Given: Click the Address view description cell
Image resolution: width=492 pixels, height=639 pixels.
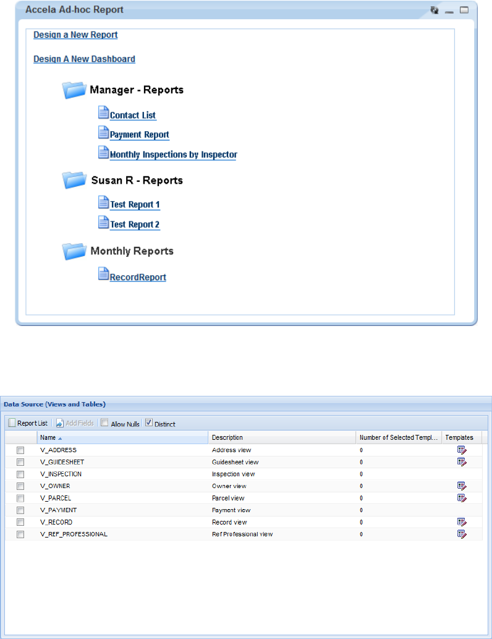Looking at the screenshot, I should [x=231, y=450].
